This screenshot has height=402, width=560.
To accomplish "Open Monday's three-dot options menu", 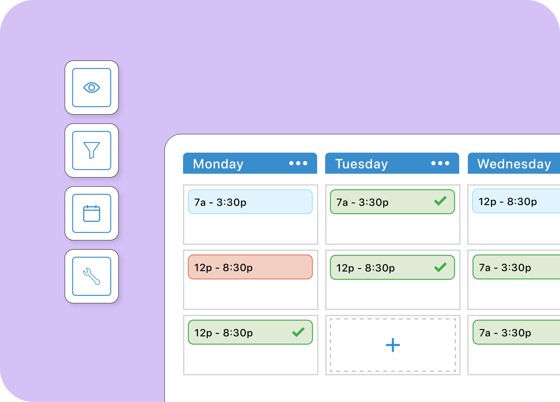I will (x=298, y=163).
